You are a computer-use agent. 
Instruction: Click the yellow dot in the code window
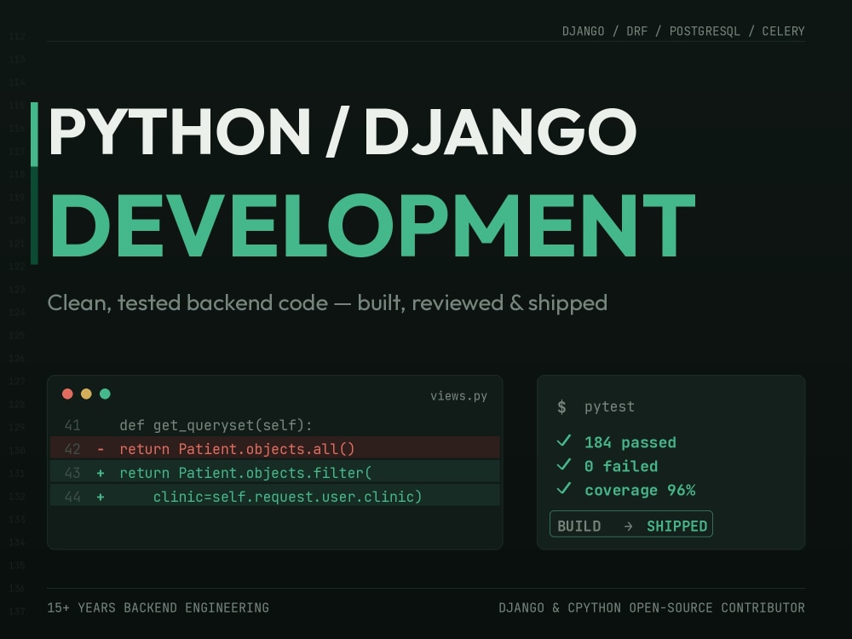(86, 394)
